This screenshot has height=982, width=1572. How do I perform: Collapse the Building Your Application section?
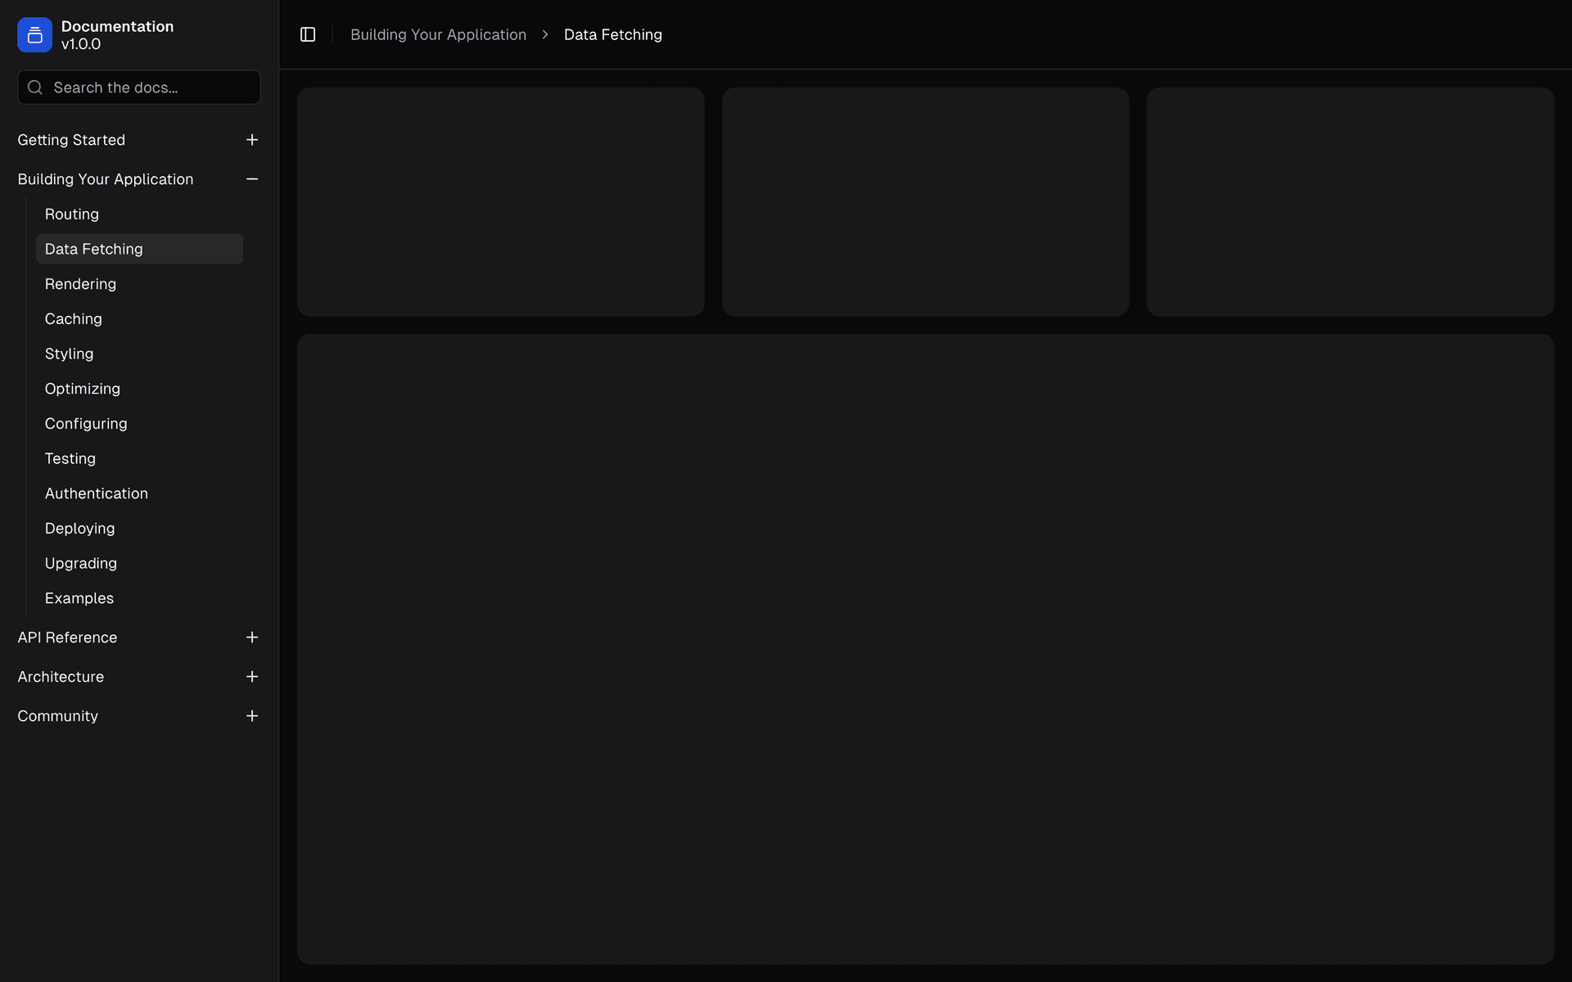(x=105, y=178)
